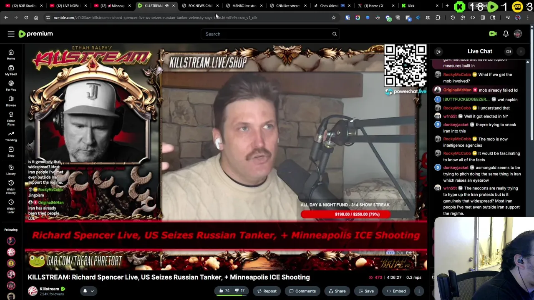Screen dimensions: 534x300
Task: Open Watch History in the sidebar
Action: click(x=11, y=187)
